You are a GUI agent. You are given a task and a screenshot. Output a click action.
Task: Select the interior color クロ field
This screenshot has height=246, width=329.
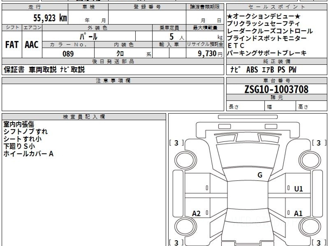[x=120, y=54]
